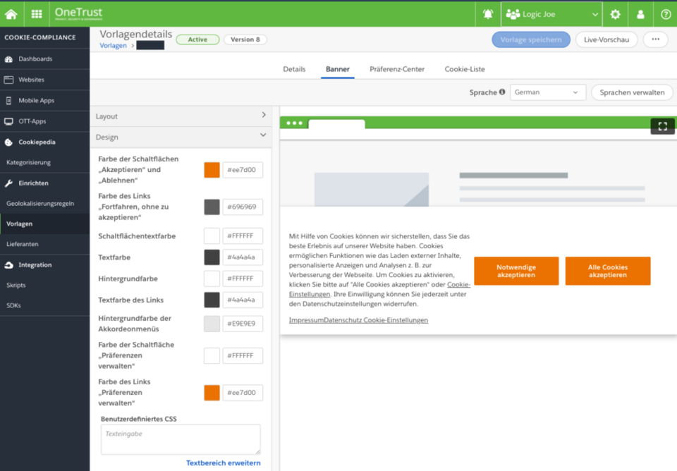Open the user profile icon
This screenshot has height=471, width=677.
pyautogui.click(x=641, y=14)
